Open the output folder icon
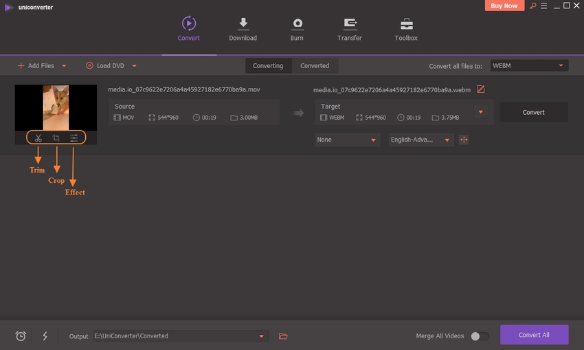This screenshot has height=350, width=584. click(x=283, y=336)
